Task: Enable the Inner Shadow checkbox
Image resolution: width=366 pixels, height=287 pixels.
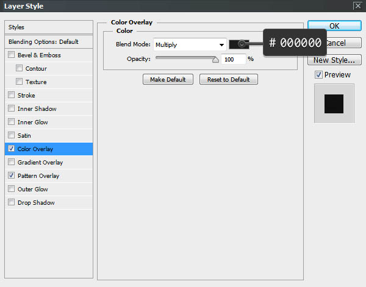Action: [12, 109]
